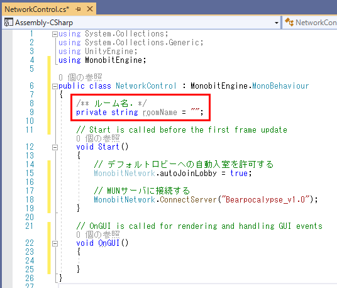This screenshot has height=288, width=337.
Task: Click the NetworkControl class icon in navigation bar
Action: (x=289, y=23)
